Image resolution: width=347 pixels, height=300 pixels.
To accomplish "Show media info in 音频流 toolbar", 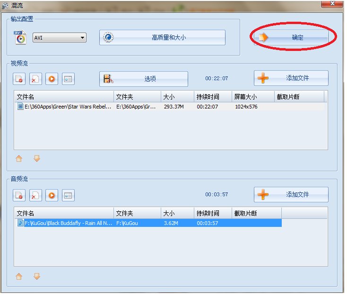I will click(x=68, y=195).
